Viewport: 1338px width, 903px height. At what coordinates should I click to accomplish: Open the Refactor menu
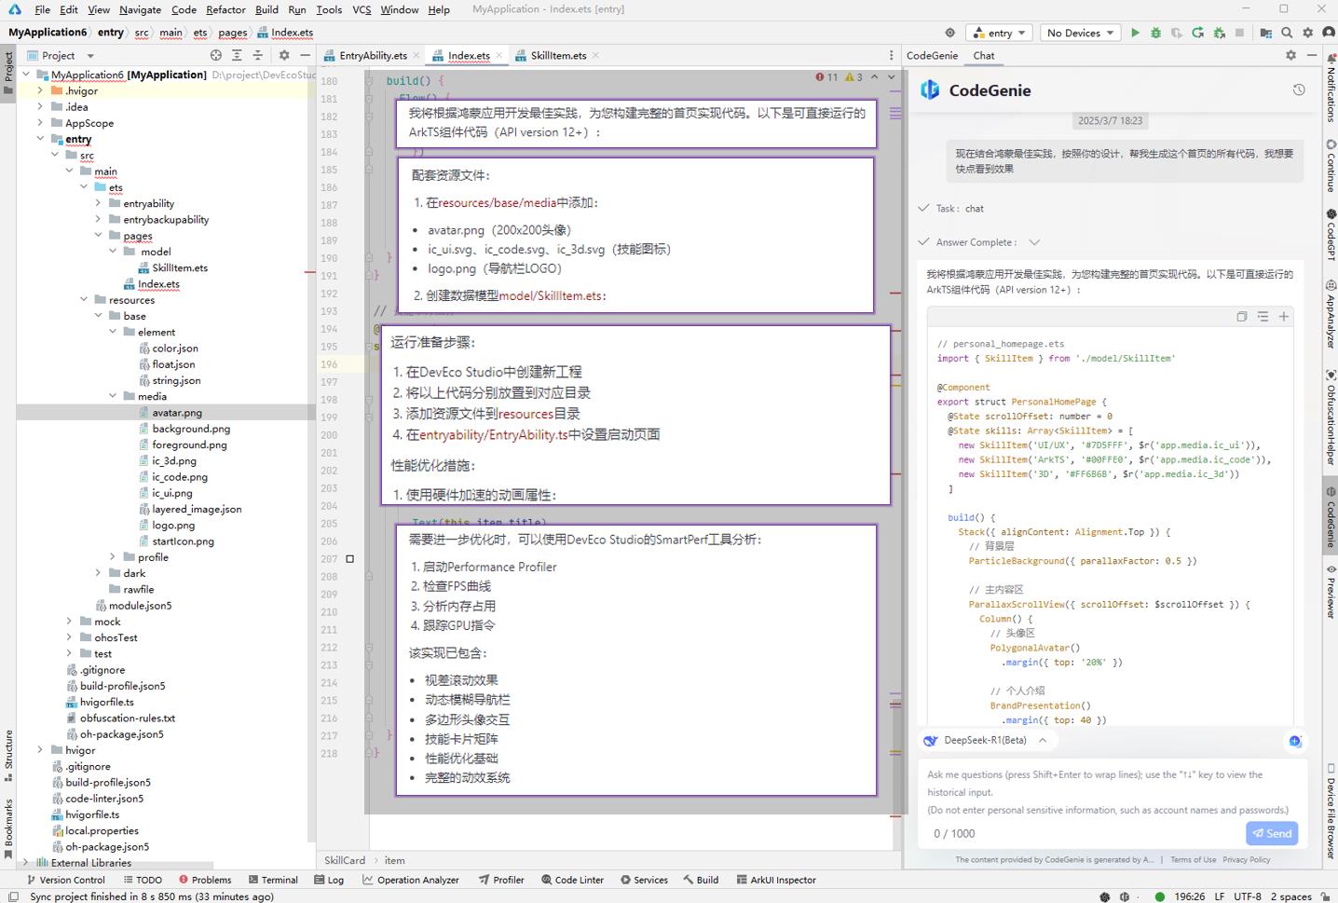pyautogui.click(x=225, y=9)
